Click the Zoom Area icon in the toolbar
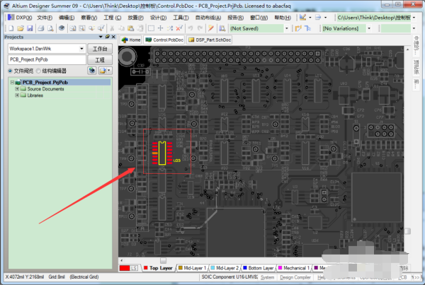This screenshot has height=285, width=425. click(x=73, y=28)
